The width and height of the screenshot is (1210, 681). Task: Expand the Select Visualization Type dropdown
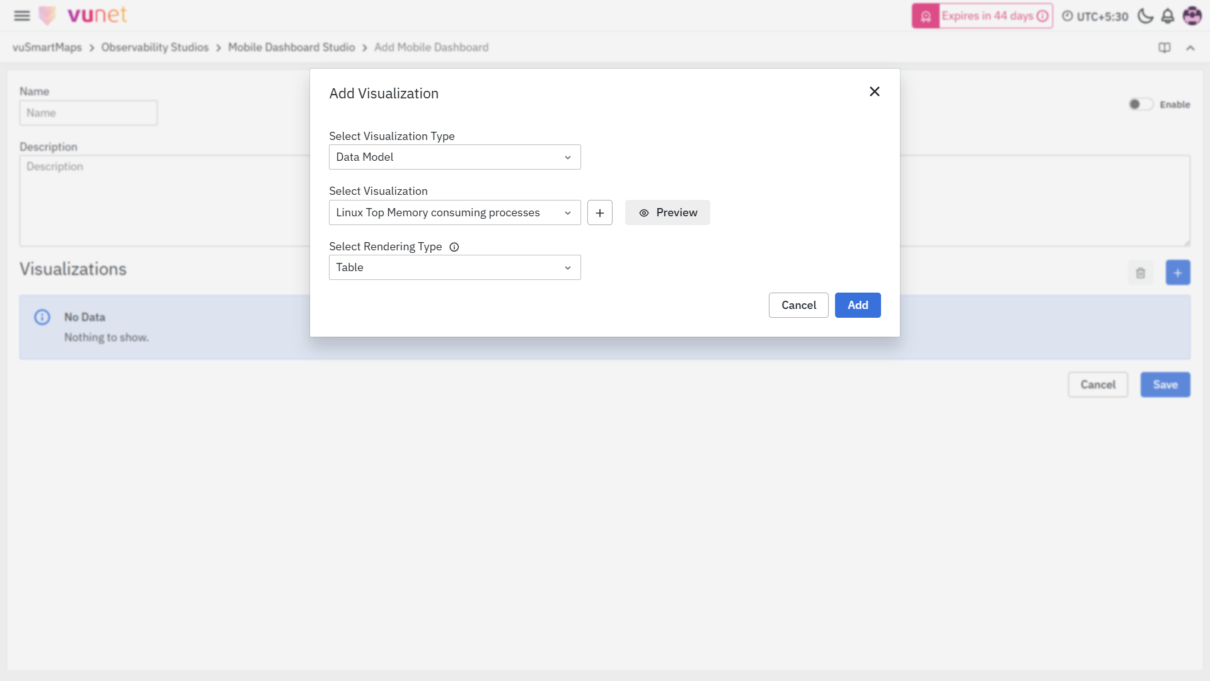[454, 158]
